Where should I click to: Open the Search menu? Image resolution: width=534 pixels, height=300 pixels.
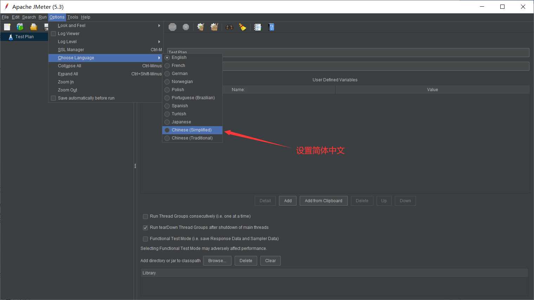[x=29, y=17]
